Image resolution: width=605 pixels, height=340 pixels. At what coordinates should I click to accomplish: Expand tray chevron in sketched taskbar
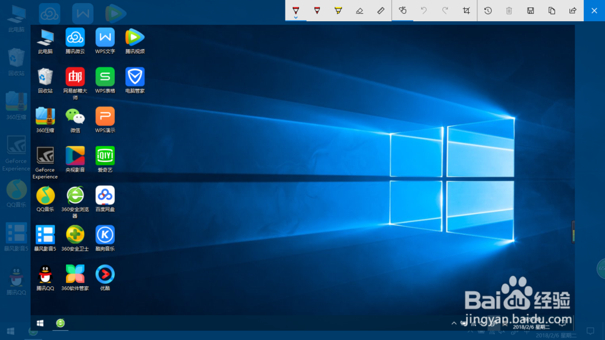coord(454,324)
